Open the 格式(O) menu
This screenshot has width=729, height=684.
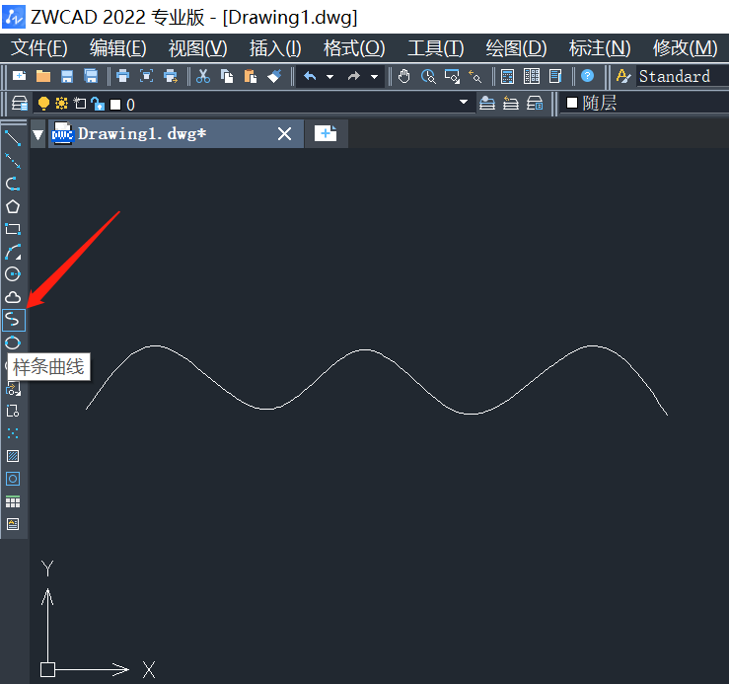coord(354,48)
